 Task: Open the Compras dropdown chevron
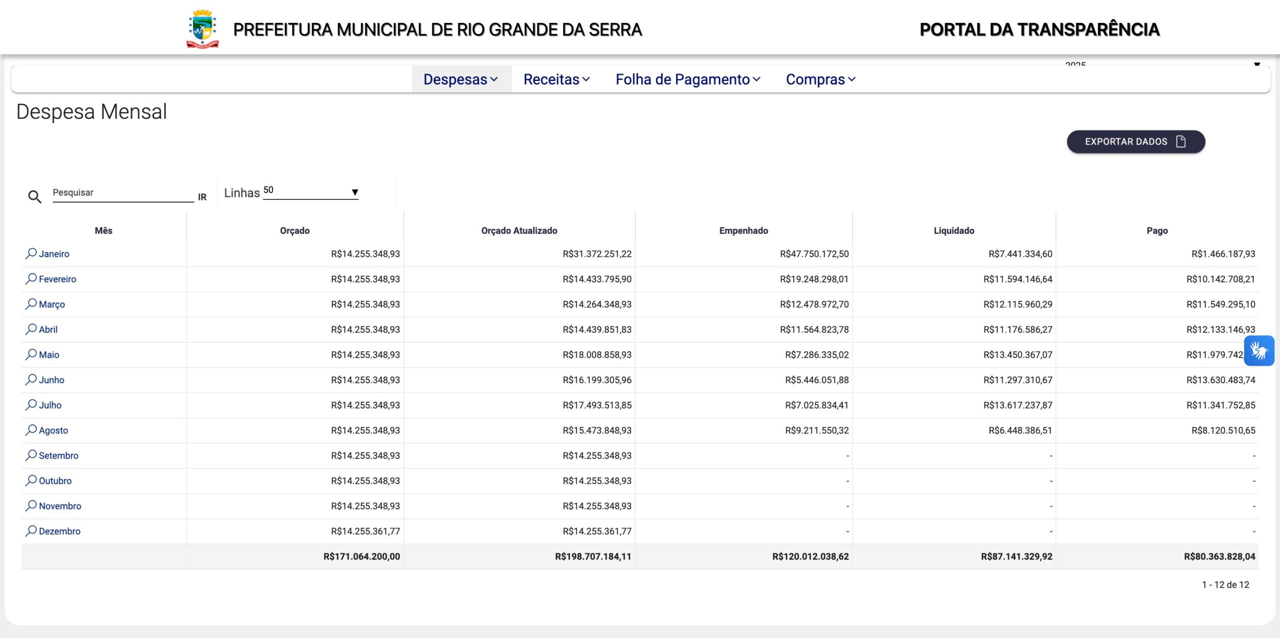(851, 79)
